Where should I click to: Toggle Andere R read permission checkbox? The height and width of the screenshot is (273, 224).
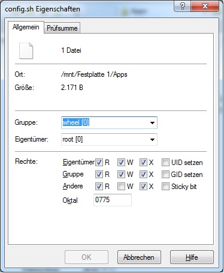click(x=99, y=187)
